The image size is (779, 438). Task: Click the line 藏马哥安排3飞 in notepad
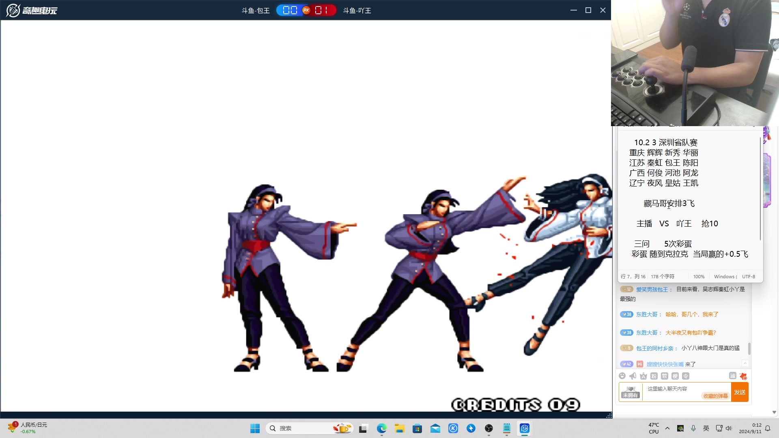coord(669,204)
